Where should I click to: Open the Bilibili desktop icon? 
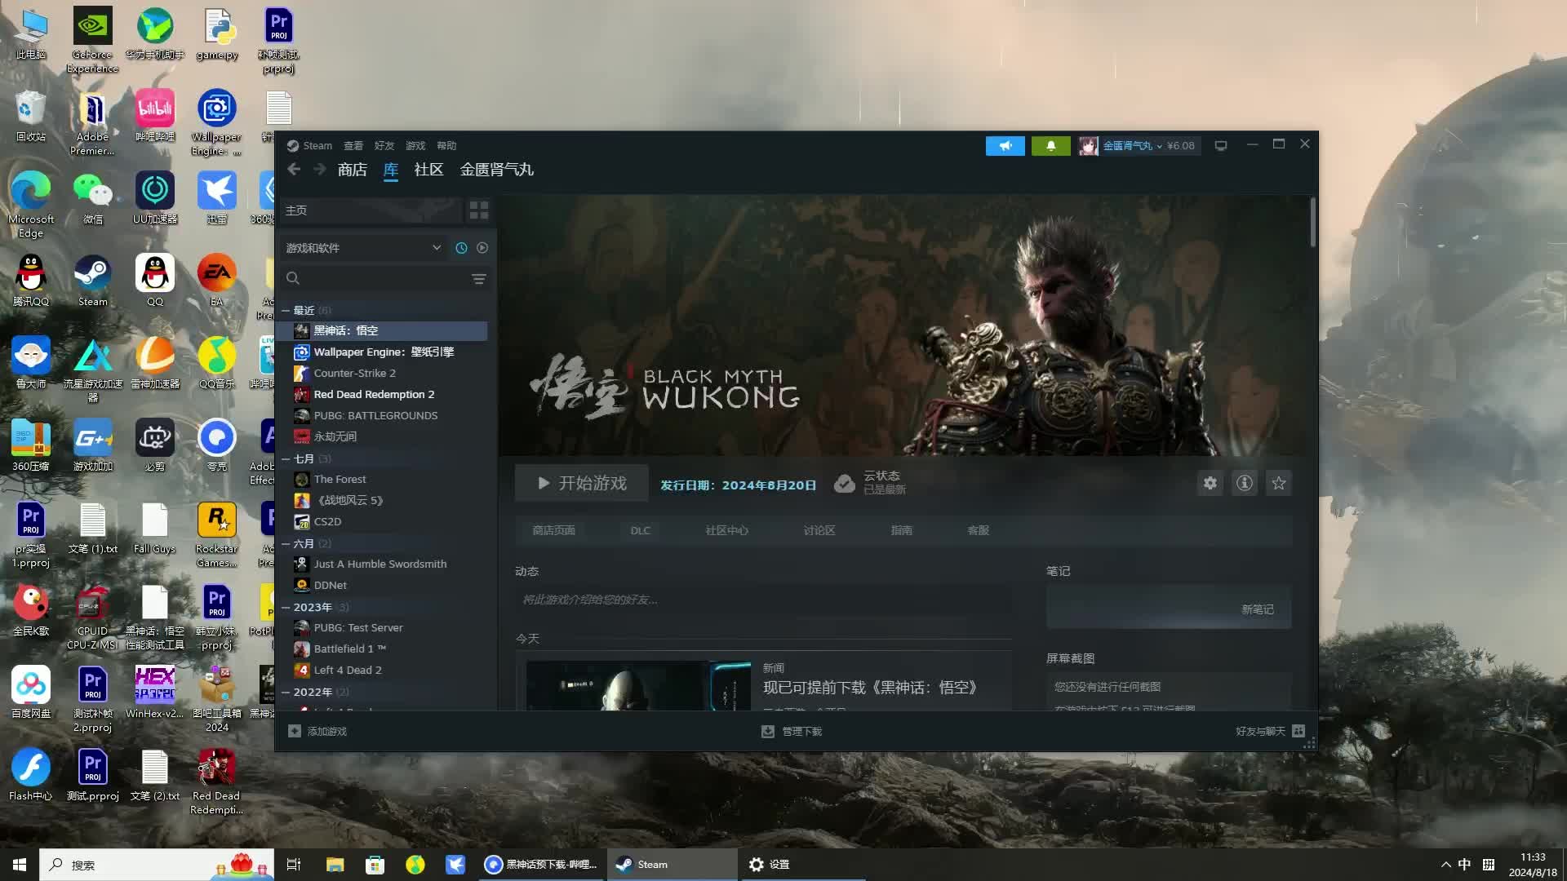[x=155, y=114]
